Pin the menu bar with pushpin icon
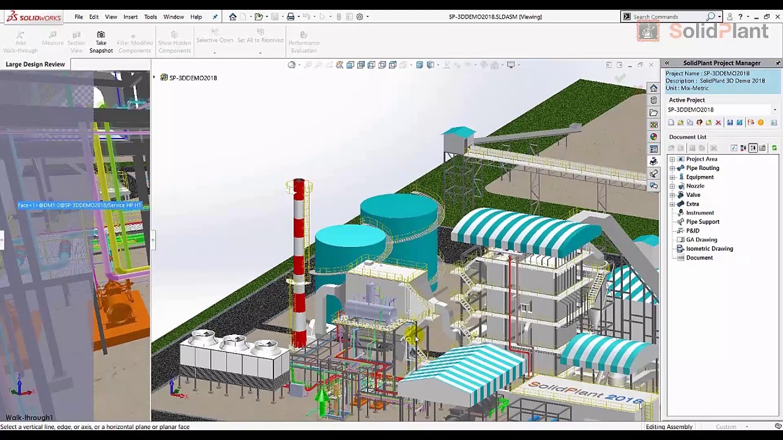 point(215,16)
